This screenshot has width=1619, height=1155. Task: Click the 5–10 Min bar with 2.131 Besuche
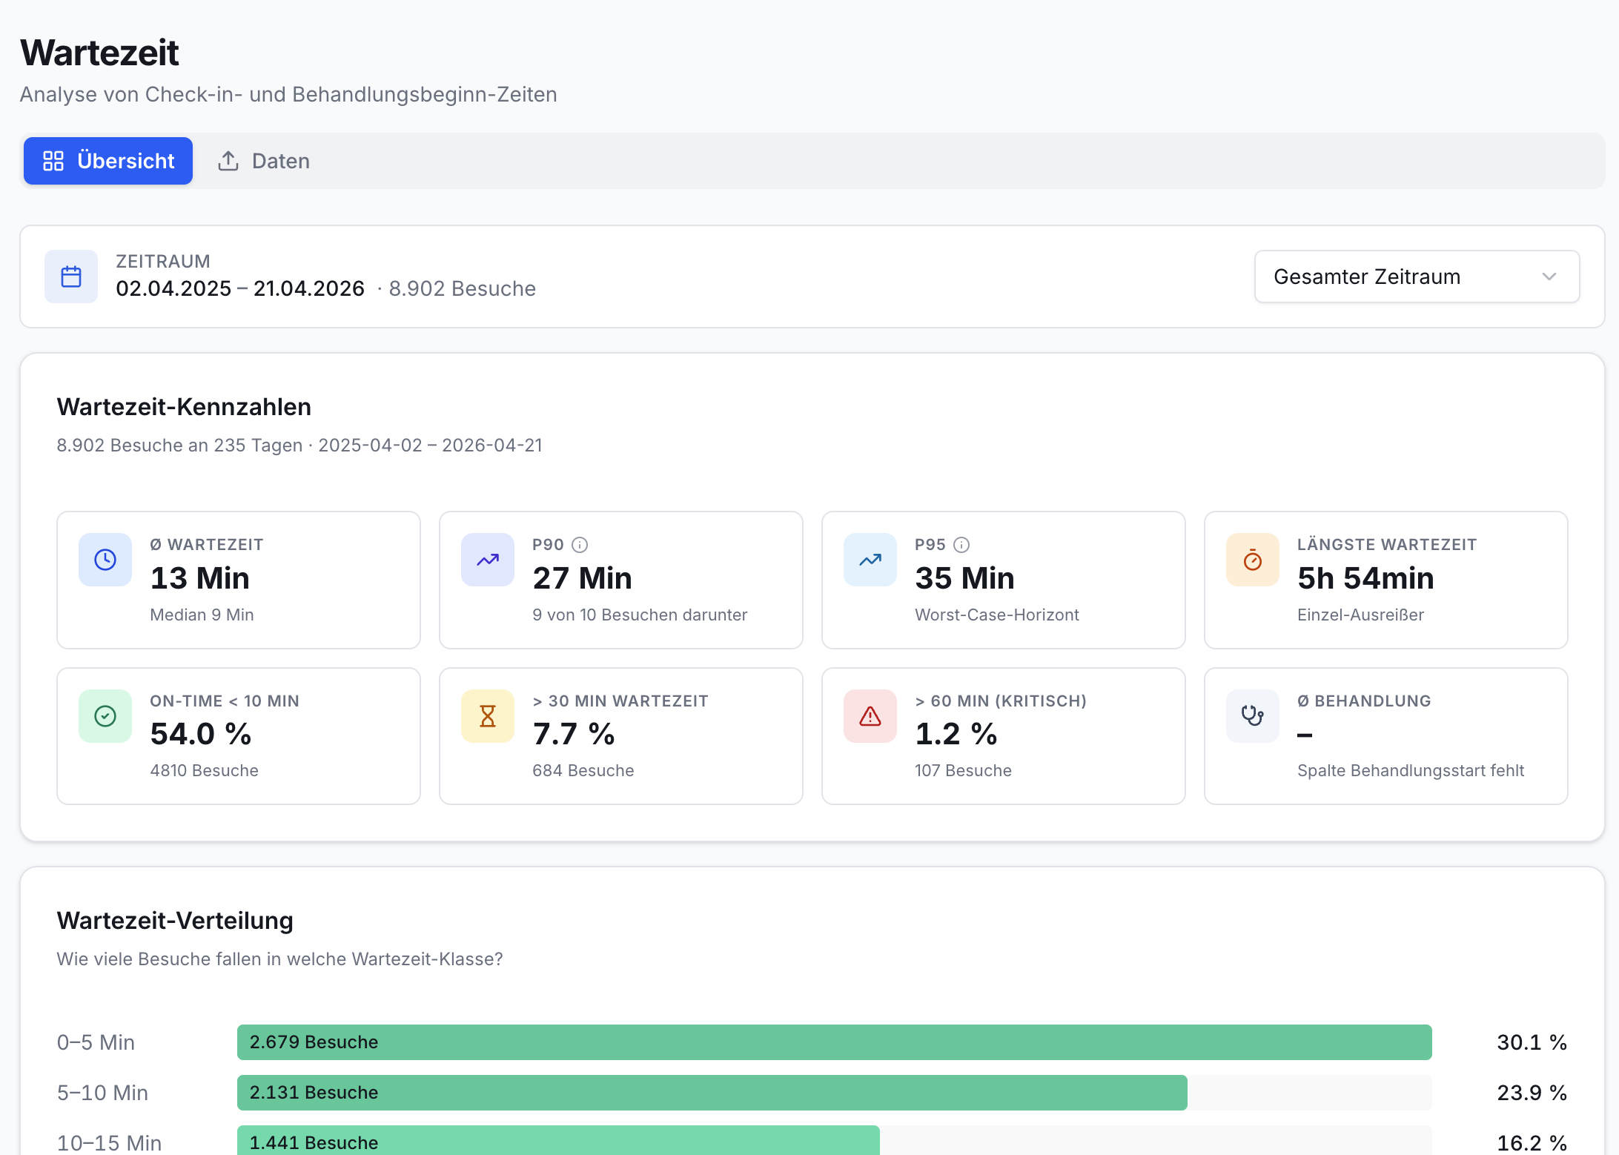(x=712, y=1093)
